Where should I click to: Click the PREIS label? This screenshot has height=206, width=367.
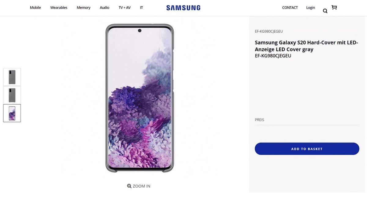pyautogui.click(x=259, y=119)
